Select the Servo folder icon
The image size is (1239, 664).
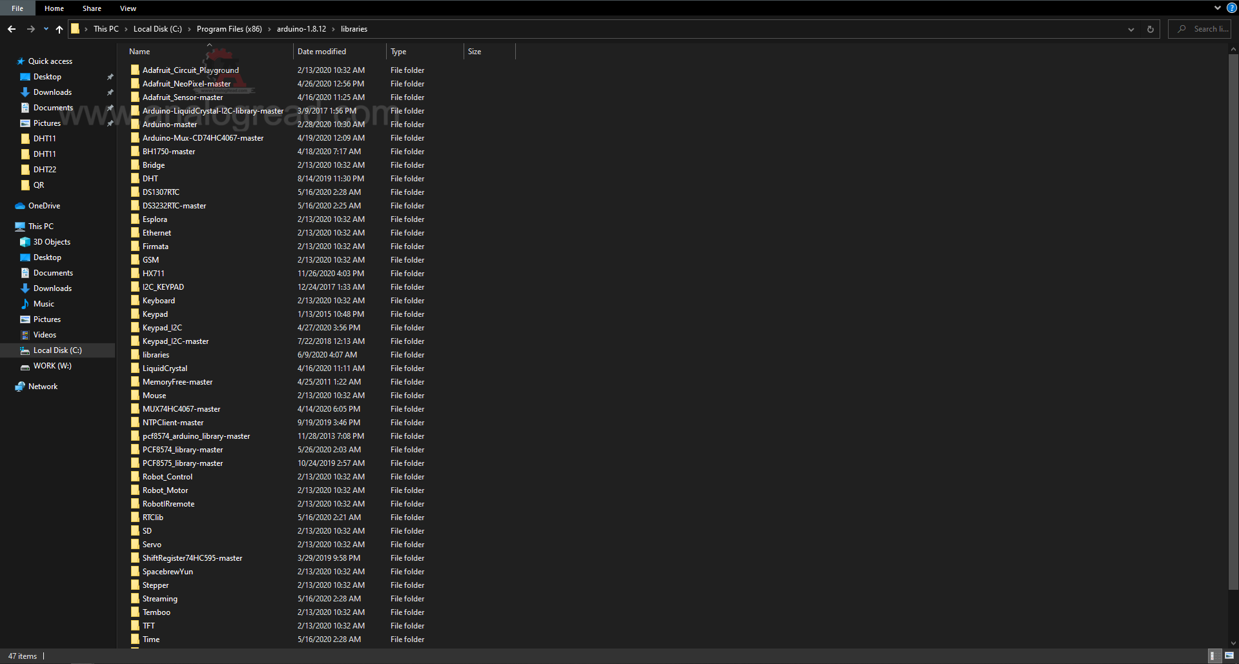pos(135,544)
